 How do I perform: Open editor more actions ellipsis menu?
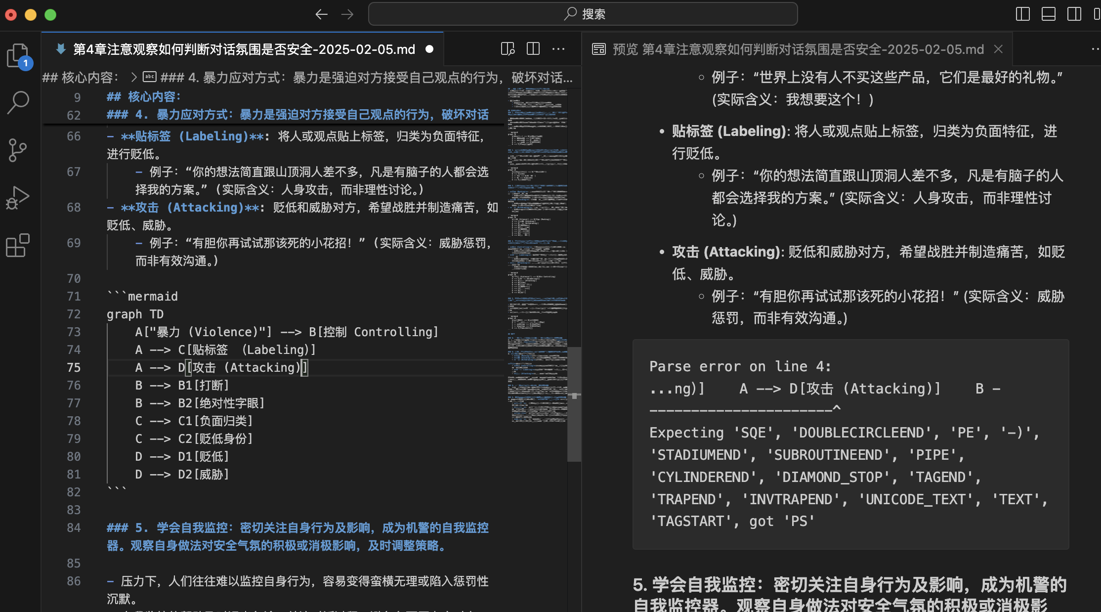(558, 49)
